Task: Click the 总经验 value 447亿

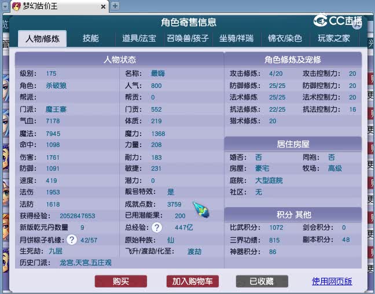Action: tap(183, 227)
